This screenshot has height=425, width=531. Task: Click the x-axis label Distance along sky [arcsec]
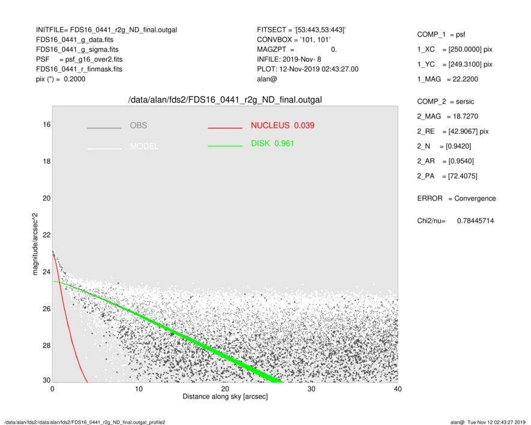pos(225,397)
